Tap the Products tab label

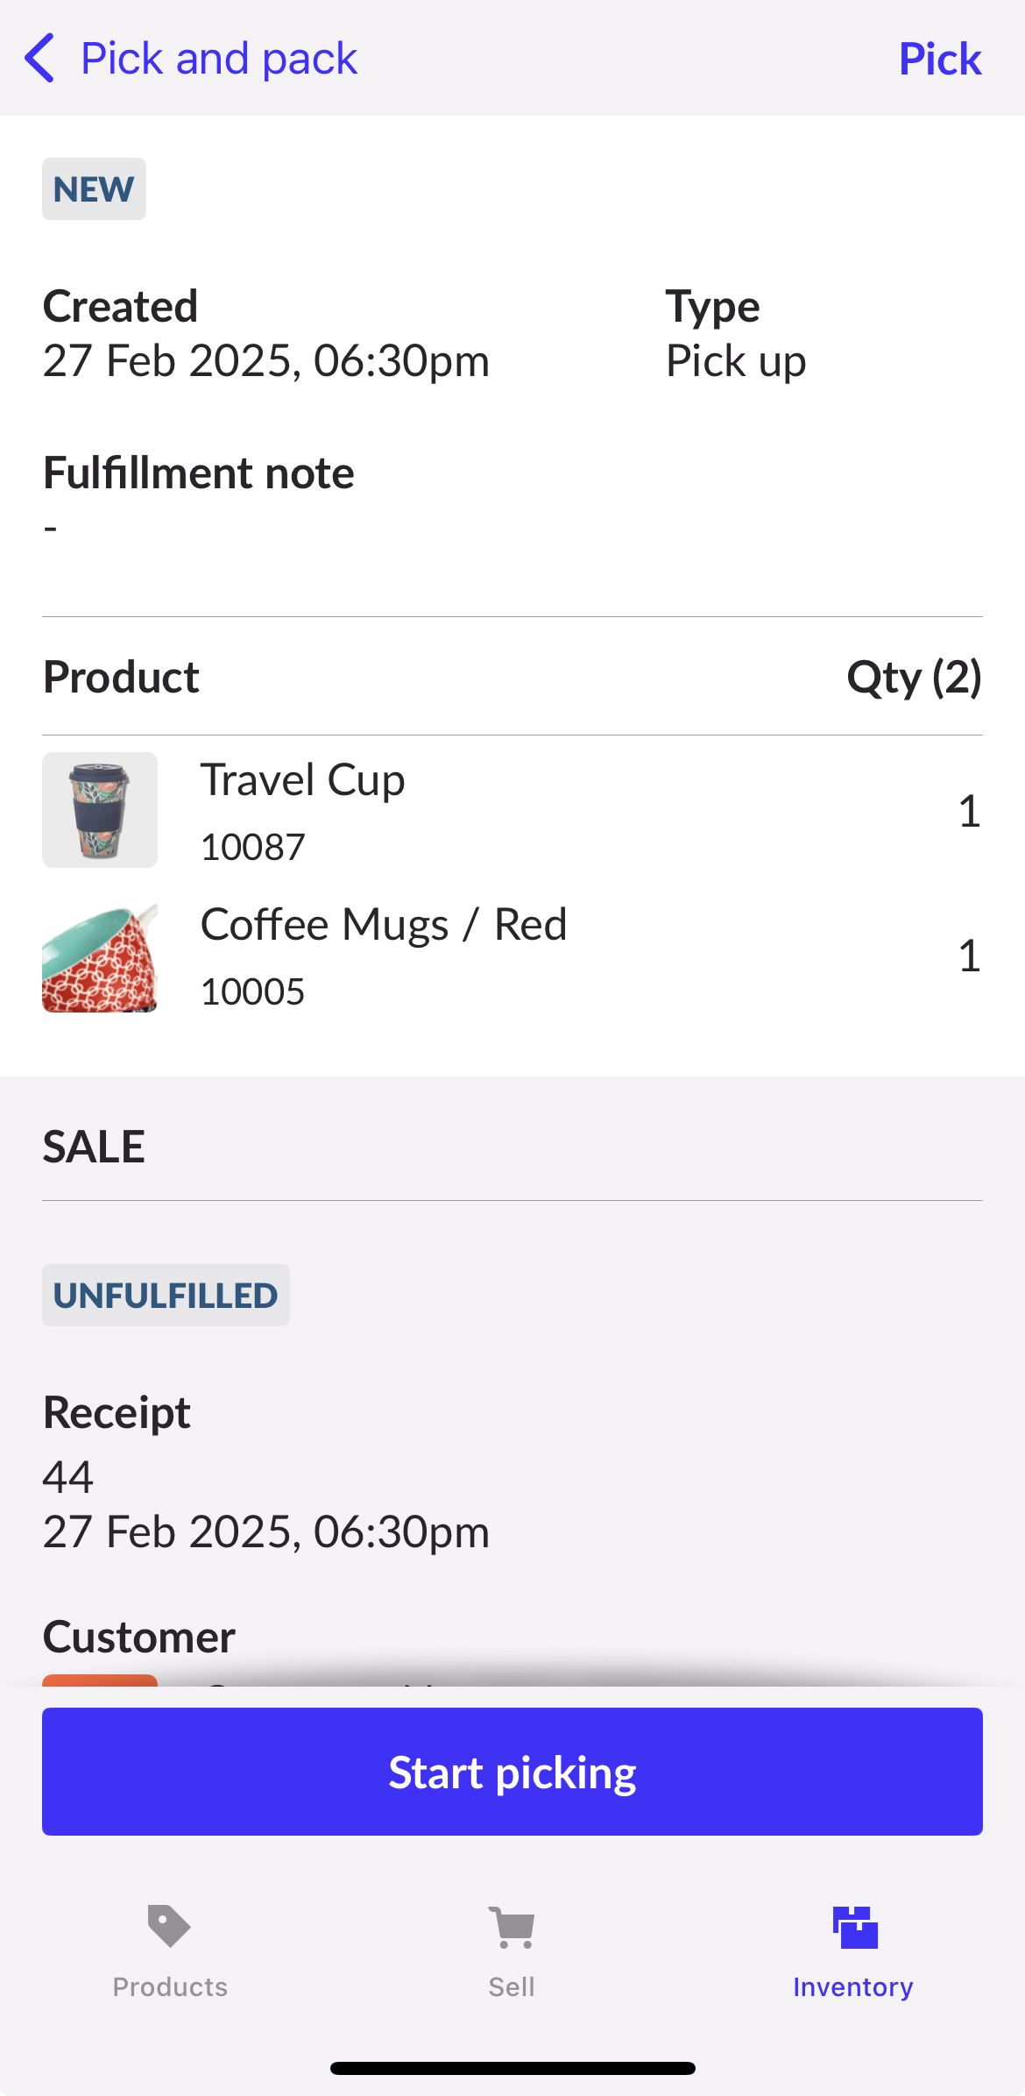(170, 1986)
